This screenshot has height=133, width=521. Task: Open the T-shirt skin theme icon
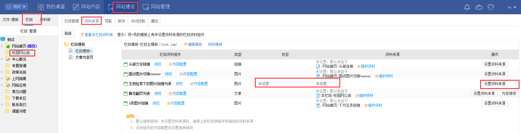[x=491, y=7]
